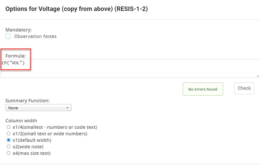The width and height of the screenshot is (259, 165).
Task: Click the Summary Function dropdown arrow
Action: pos(67,108)
